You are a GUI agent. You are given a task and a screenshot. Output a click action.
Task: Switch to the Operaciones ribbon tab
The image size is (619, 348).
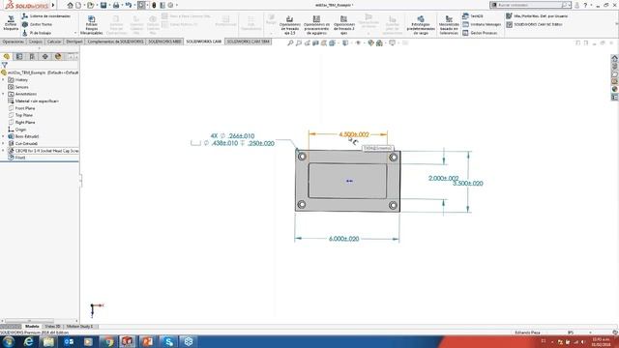click(13, 42)
